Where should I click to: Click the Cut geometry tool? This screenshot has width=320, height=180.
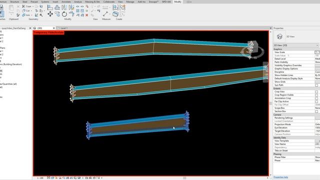[26, 10]
